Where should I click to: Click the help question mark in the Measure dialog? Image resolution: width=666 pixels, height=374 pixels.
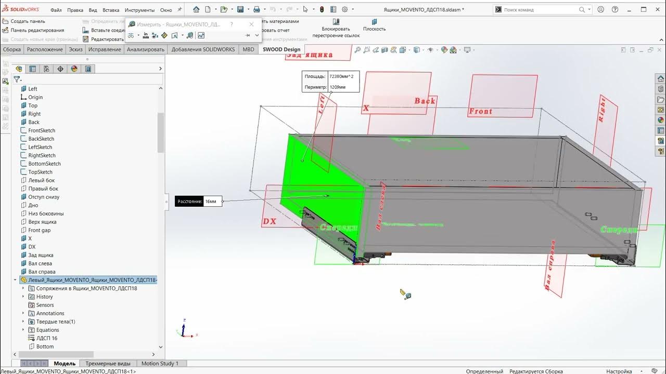[x=232, y=24]
